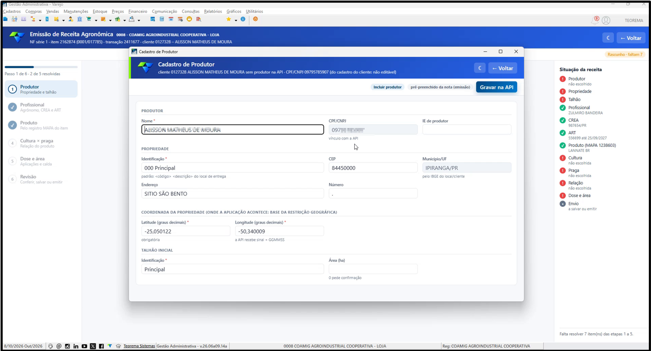Open the Relatórios menu
This screenshot has width=651, height=351.
[x=213, y=11]
